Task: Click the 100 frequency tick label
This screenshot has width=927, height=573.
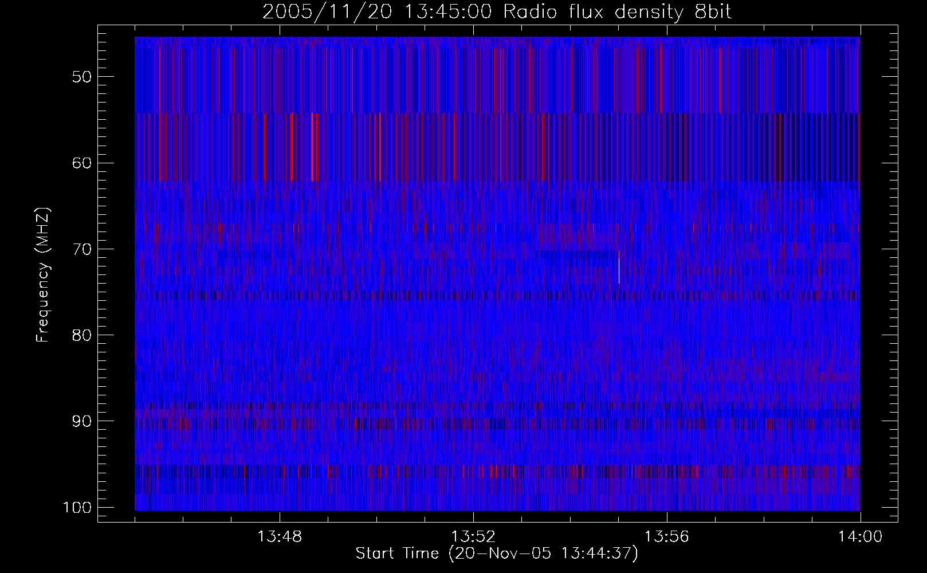Action: (x=77, y=508)
